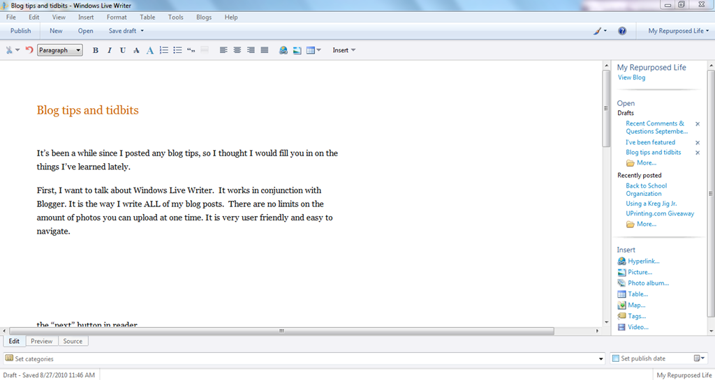Click sidebar Map icon
This screenshot has height=380, width=715.
621,305
